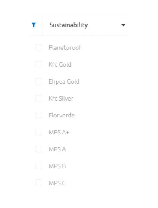Viewport: 158px width, 208px height.
Task: Select the Kfc Silver checkbox
Action: [x=39, y=98]
